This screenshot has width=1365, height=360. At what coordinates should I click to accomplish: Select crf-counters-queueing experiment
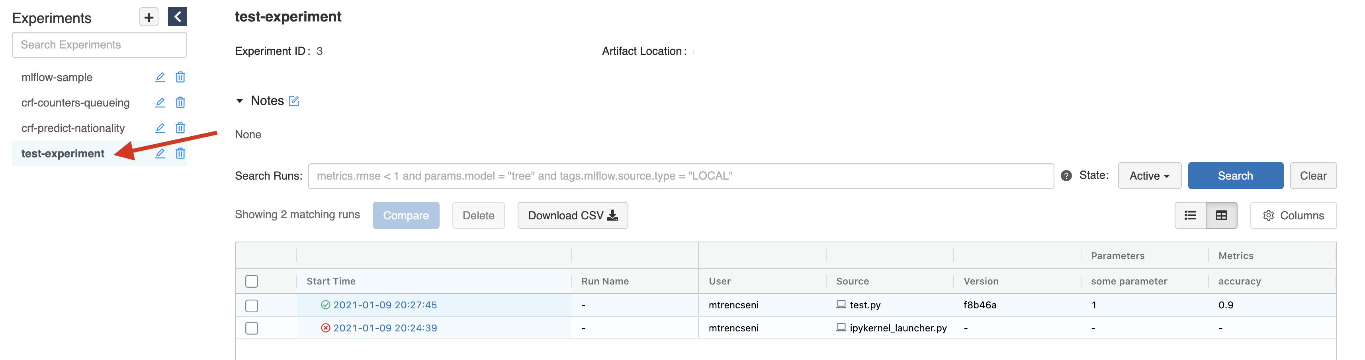(x=75, y=103)
